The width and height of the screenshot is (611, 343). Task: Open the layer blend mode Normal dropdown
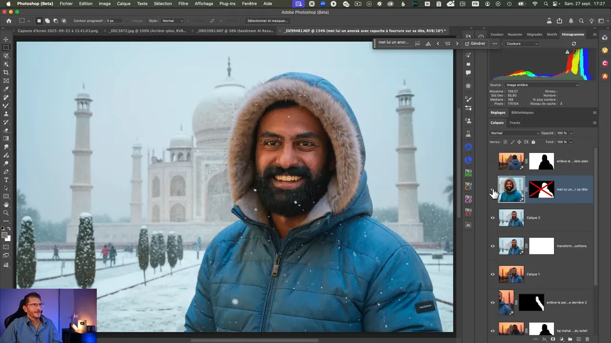click(515, 133)
